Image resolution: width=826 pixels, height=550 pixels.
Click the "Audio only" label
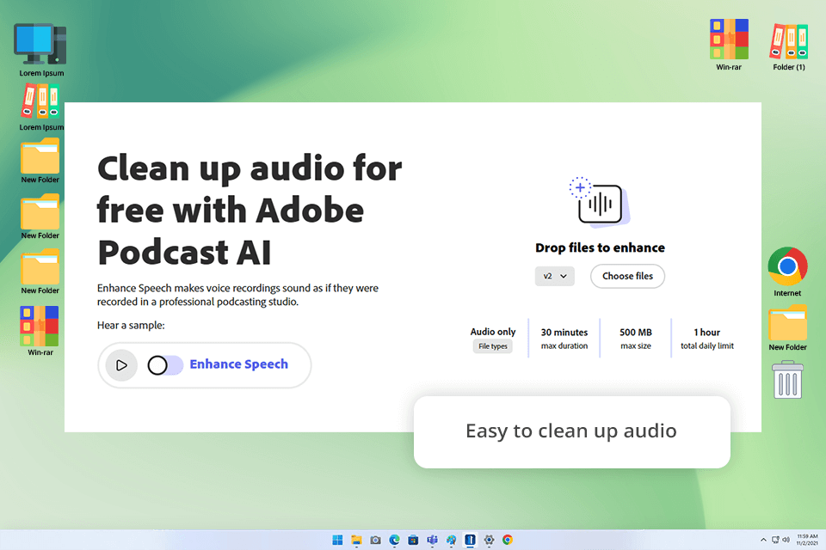(x=492, y=332)
